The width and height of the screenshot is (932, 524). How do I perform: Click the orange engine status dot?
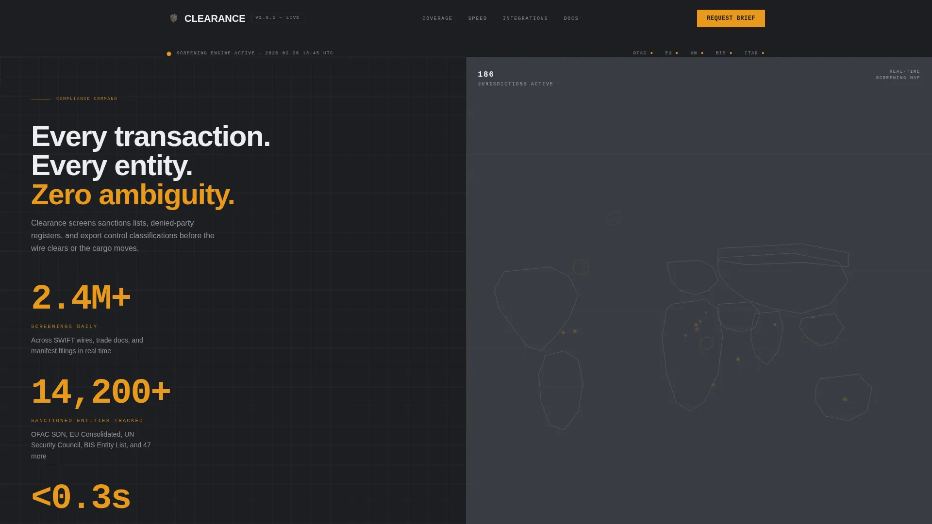click(x=169, y=54)
